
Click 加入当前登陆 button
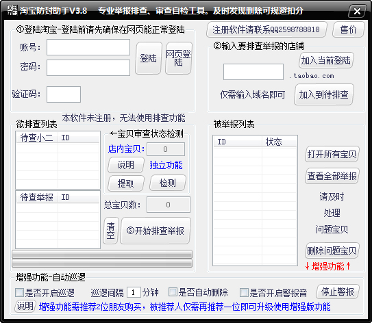(326, 60)
